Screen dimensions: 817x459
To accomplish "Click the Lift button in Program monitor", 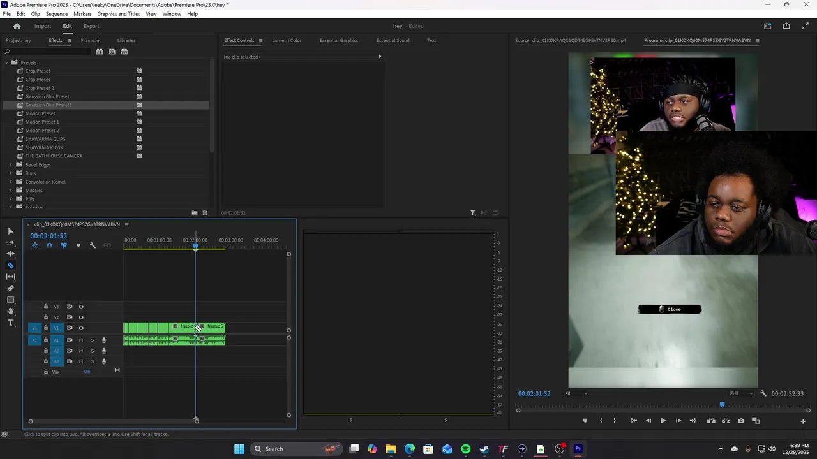I will click(711, 421).
